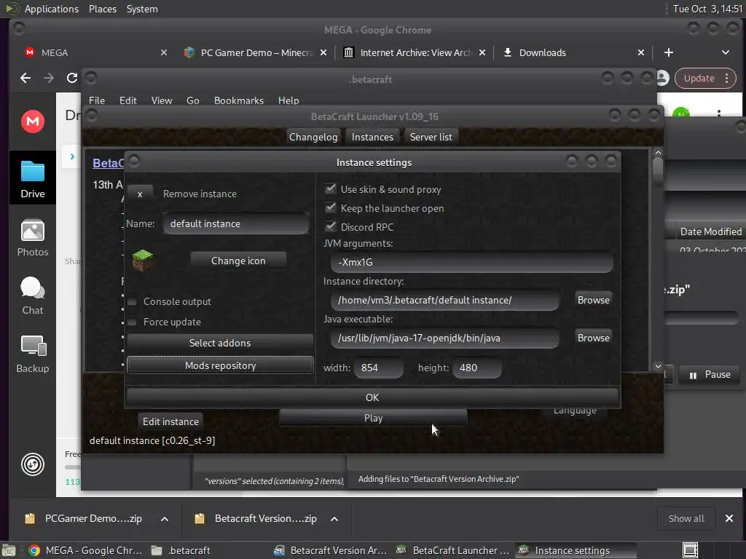Click the JVM arguments field
746x559 pixels.
pyautogui.click(x=471, y=262)
